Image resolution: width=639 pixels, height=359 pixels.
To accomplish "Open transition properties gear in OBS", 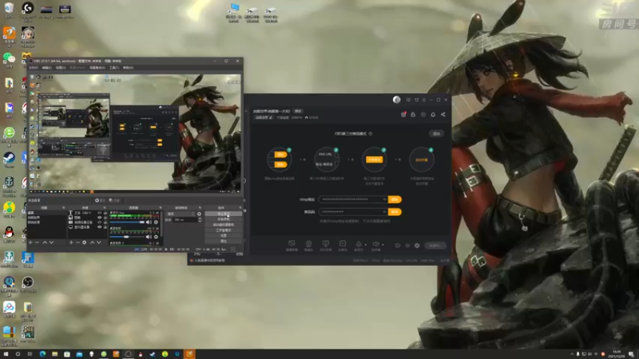I will pyautogui.click(x=199, y=214).
